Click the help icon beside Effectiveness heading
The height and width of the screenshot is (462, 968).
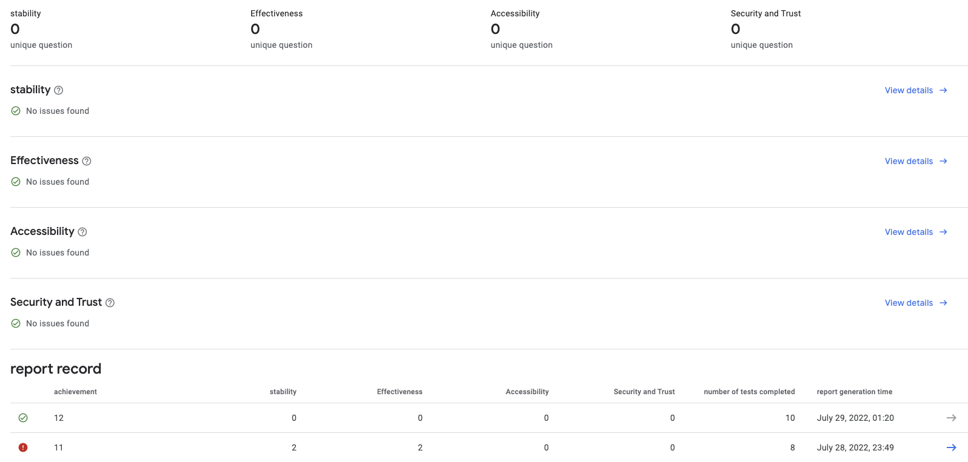tap(87, 161)
